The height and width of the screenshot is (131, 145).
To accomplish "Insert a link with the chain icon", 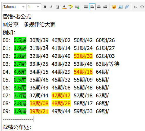I will pyautogui.click(x=77, y=7).
